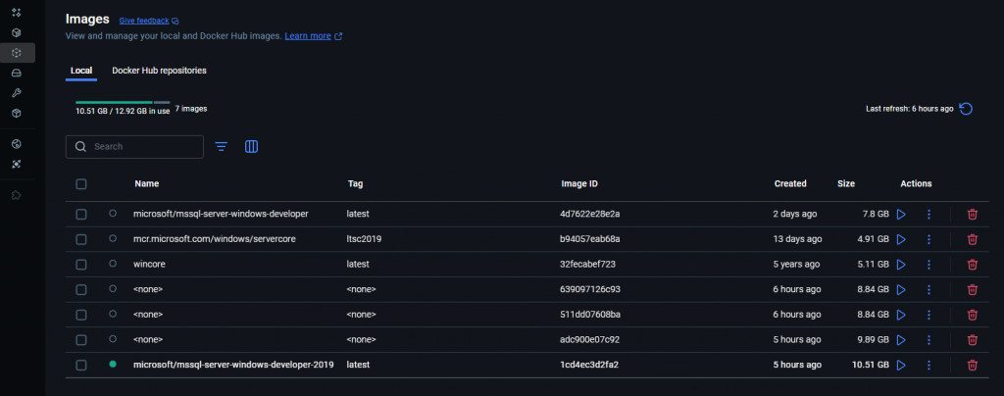Open Docker Scout icon in sidebar

click(x=17, y=165)
